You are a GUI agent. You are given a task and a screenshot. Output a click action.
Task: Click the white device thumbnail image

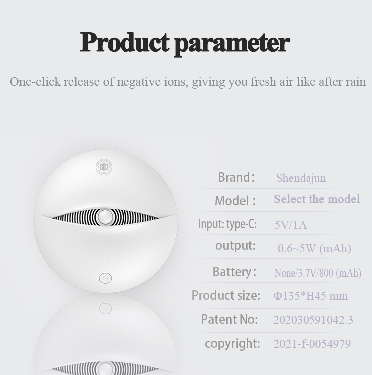(105, 221)
